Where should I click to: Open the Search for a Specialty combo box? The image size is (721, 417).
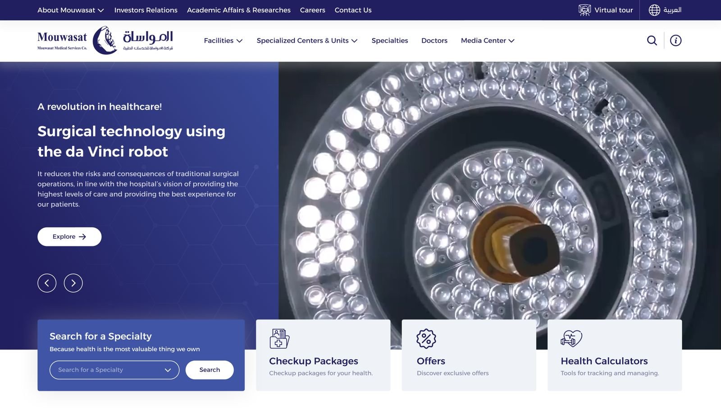(x=114, y=370)
